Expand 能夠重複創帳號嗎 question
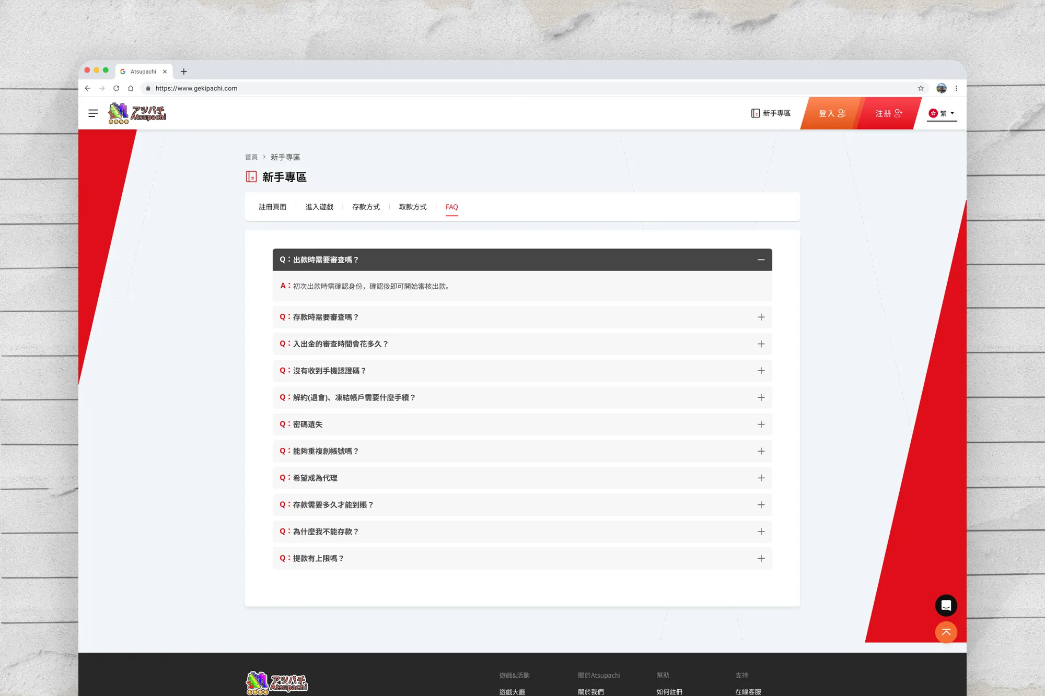The width and height of the screenshot is (1045, 696). [522, 451]
